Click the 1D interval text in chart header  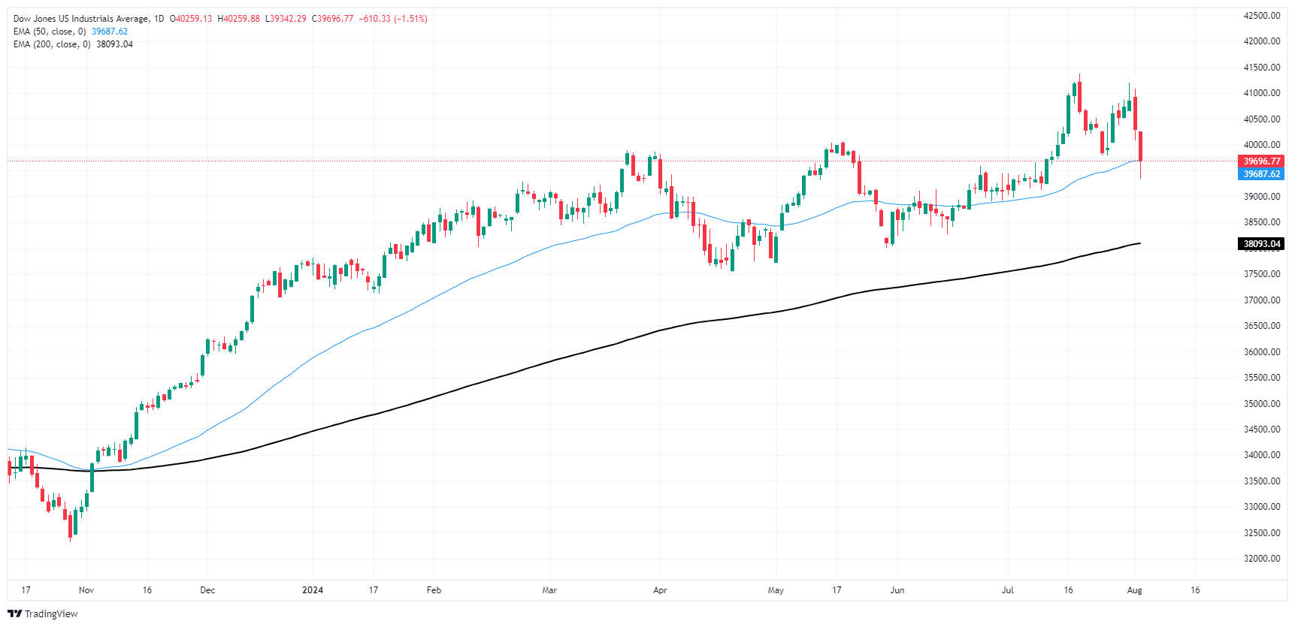(x=159, y=19)
